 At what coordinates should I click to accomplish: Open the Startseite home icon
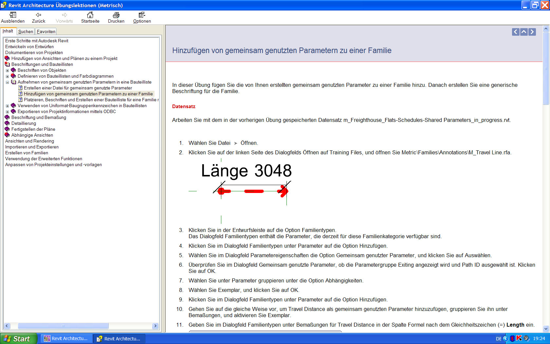[90, 15]
